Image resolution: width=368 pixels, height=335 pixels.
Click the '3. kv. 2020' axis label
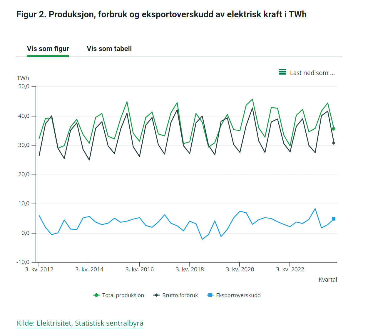(x=240, y=269)
